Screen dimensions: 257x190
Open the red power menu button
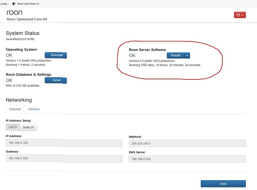pos(240,15)
